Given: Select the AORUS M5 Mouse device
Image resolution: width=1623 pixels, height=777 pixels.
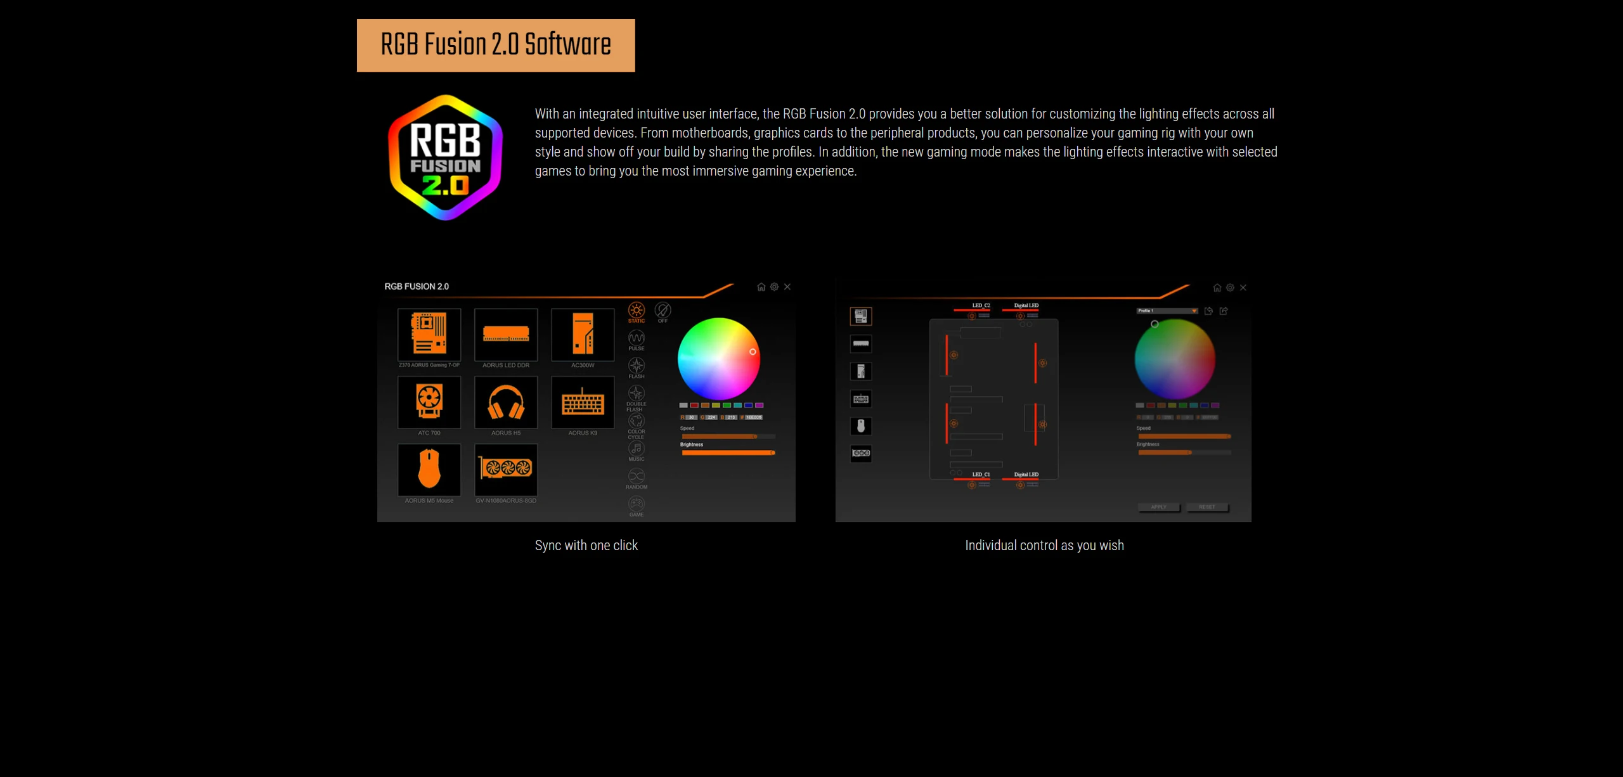Looking at the screenshot, I should point(429,470).
